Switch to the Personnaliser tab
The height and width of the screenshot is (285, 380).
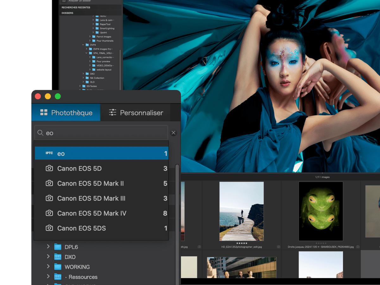pos(136,112)
